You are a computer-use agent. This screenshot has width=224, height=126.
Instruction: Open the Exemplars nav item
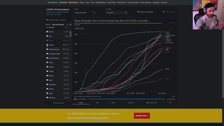pos(156,2)
